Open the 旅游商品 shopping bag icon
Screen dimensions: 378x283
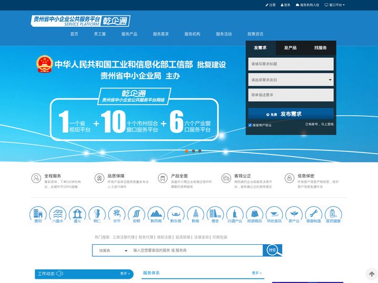(255, 215)
